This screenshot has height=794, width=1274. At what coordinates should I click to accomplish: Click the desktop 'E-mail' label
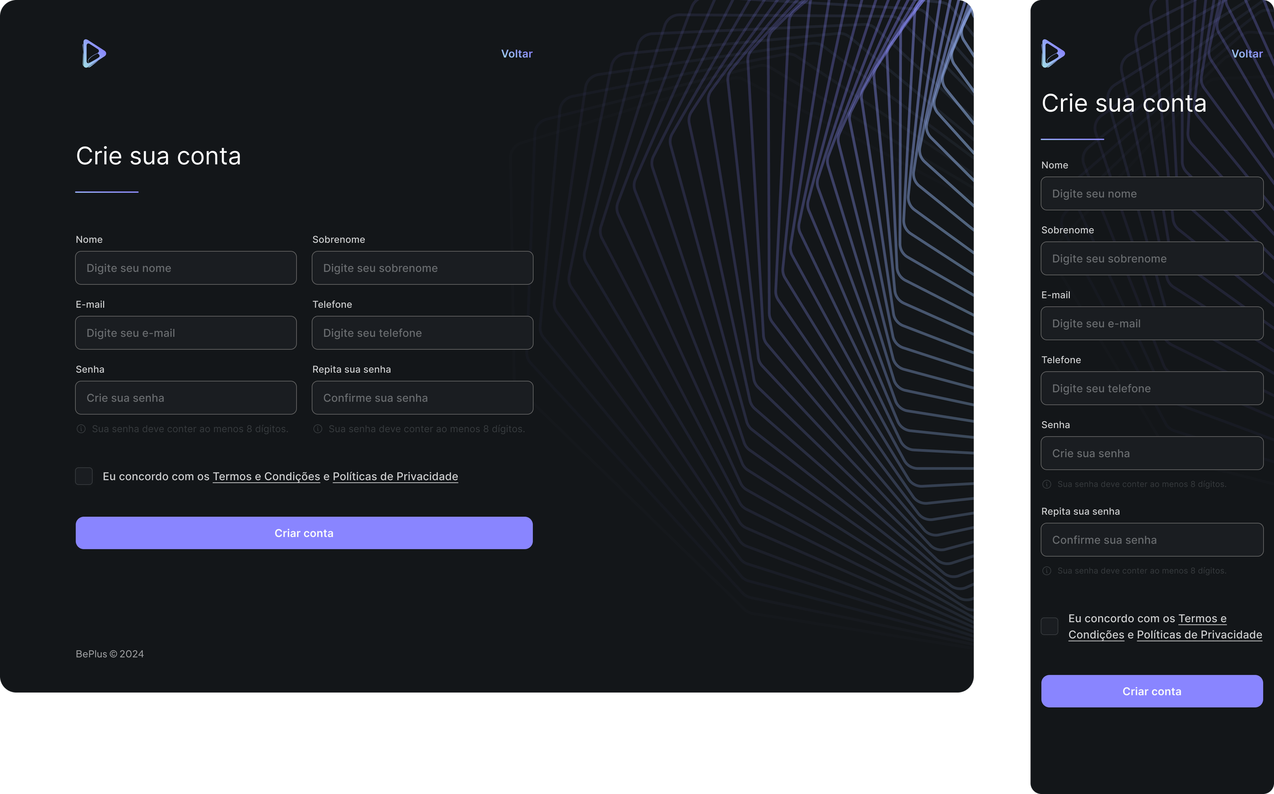pyautogui.click(x=90, y=305)
